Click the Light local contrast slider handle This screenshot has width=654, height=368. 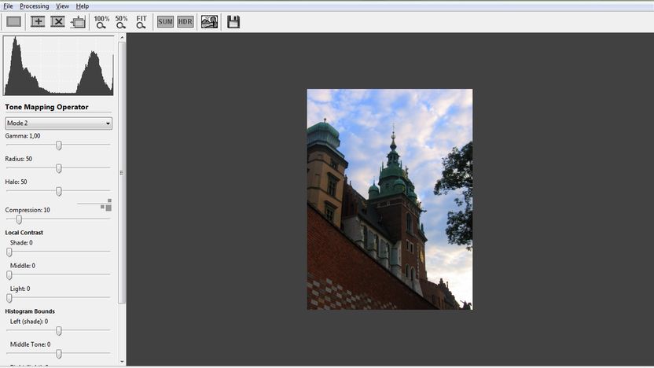(x=9, y=298)
